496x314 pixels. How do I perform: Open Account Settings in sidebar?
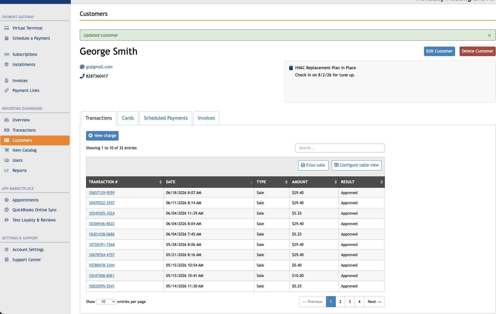[x=28, y=250]
